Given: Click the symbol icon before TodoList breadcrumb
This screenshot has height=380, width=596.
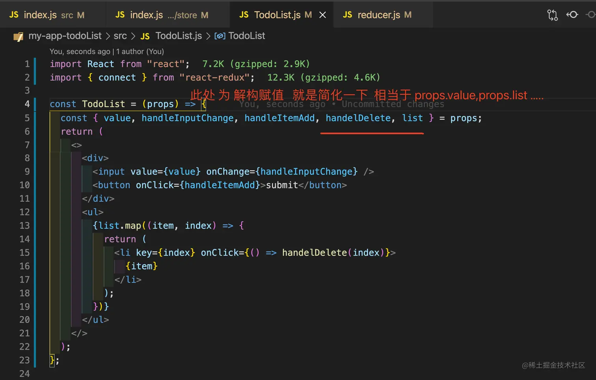Looking at the screenshot, I should pos(220,36).
